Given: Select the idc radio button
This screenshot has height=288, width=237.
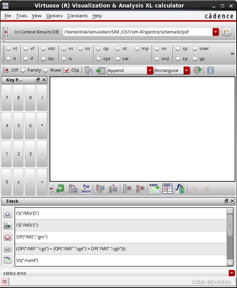Looking at the screenshot, I should tap(43, 59).
